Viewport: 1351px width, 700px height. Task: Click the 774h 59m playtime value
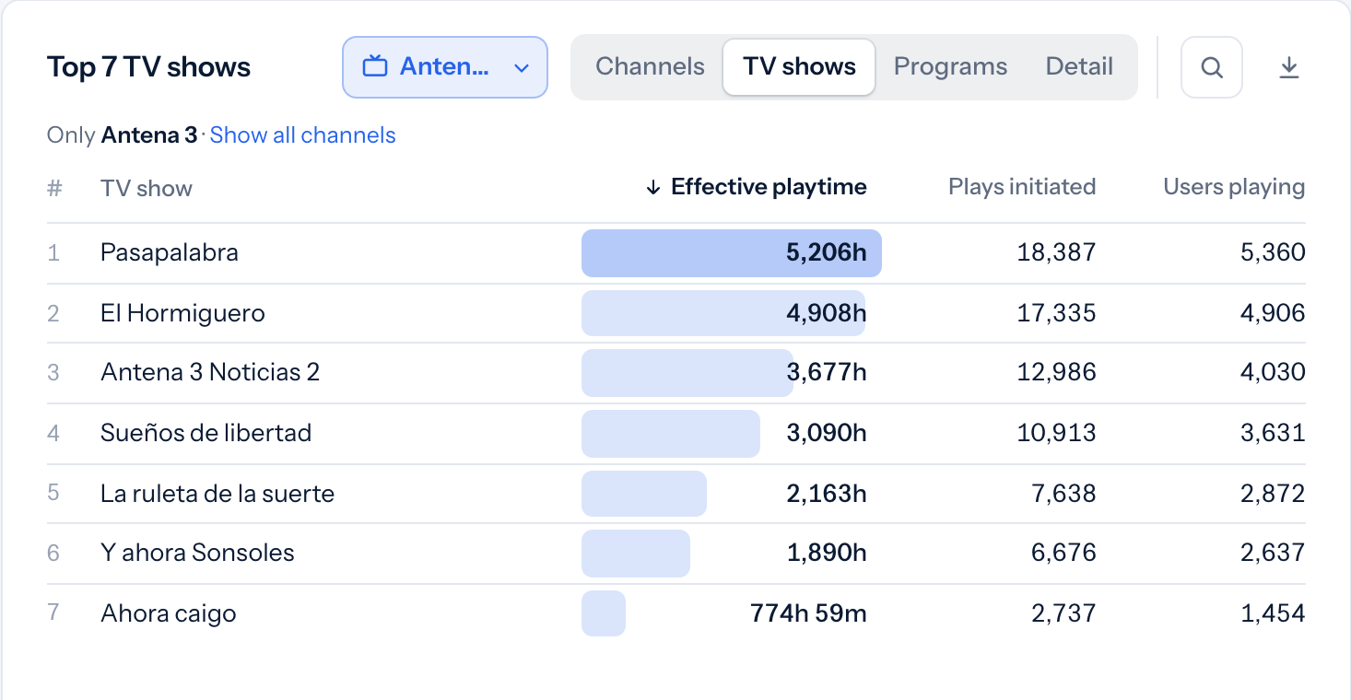(809, 613)
